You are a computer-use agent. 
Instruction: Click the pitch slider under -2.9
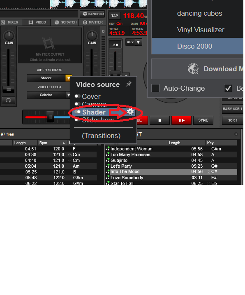(115, 74)
